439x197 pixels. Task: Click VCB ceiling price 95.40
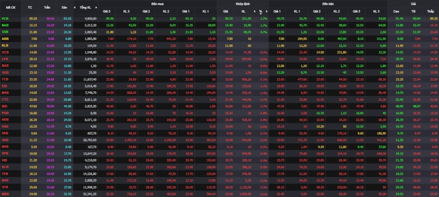coord(51,18)
